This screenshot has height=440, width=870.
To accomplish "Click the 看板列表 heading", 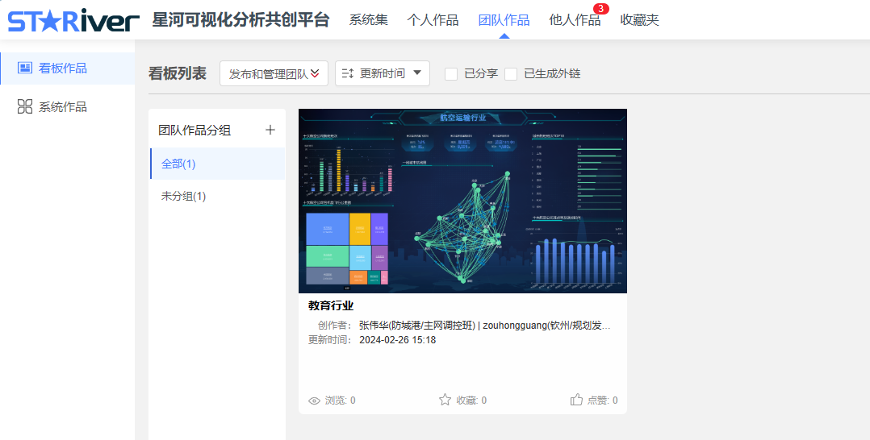I will coord(178,73).
